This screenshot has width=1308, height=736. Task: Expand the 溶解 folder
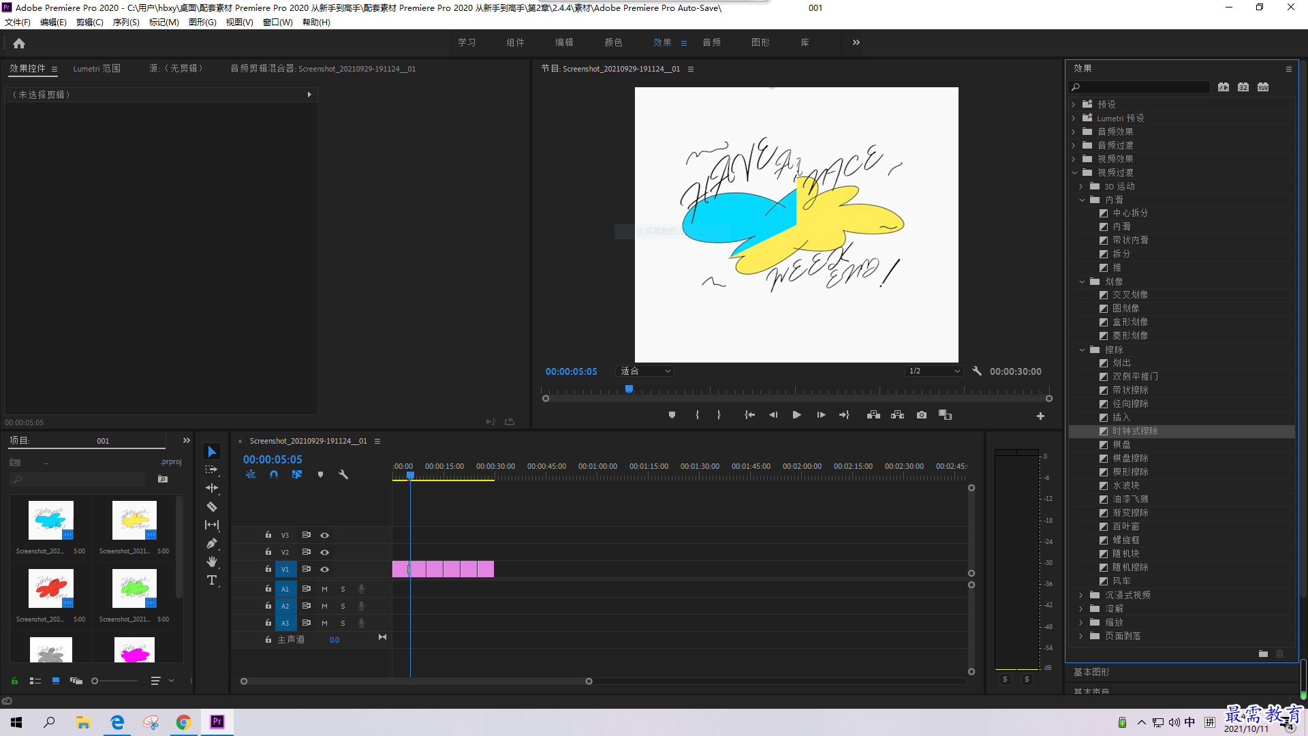pos(1081,609)
